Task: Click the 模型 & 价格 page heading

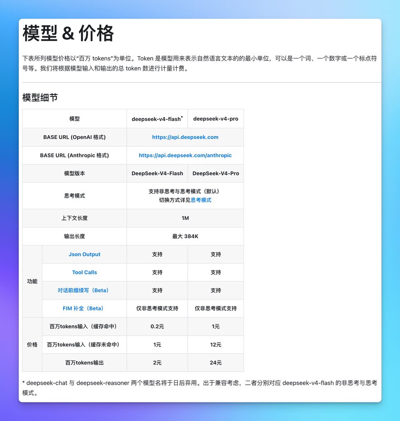Action: (68, 33)
